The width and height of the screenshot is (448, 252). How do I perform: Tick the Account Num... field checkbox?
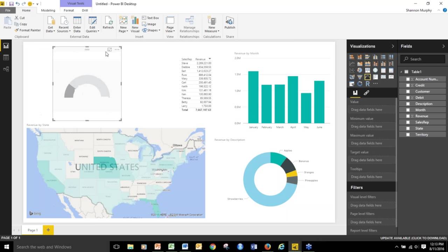408,79
